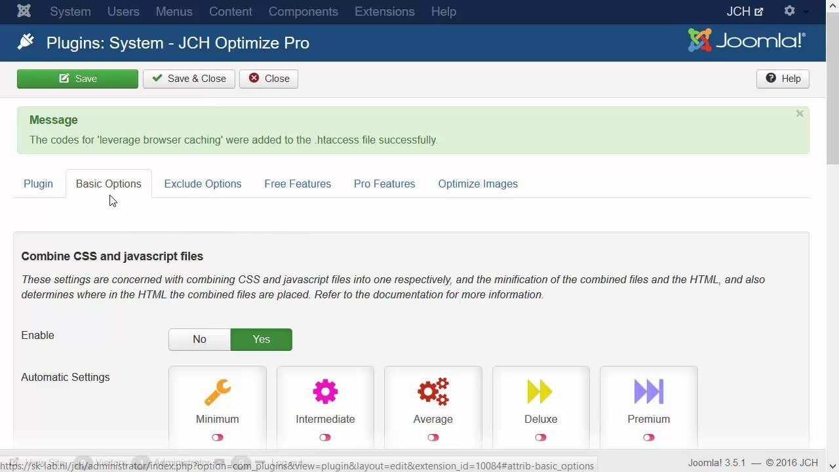Select the Average gears icon setting
The width and height of the screenshot is (839, 472).
click(433, 392)
